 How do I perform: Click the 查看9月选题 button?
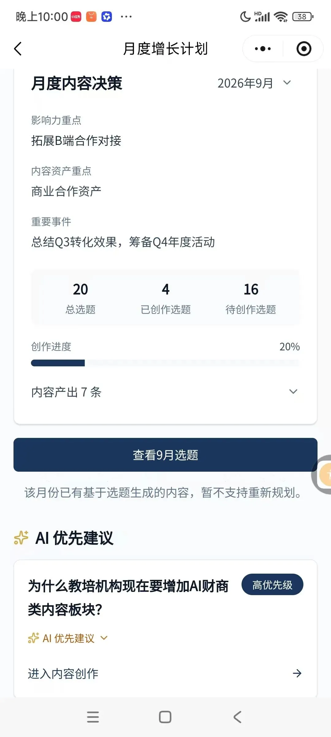(165, 455)
